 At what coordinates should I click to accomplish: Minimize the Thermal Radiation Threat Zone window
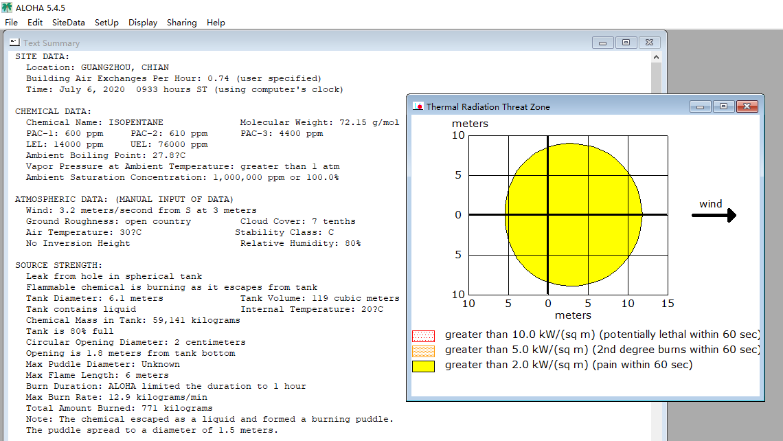700,106
